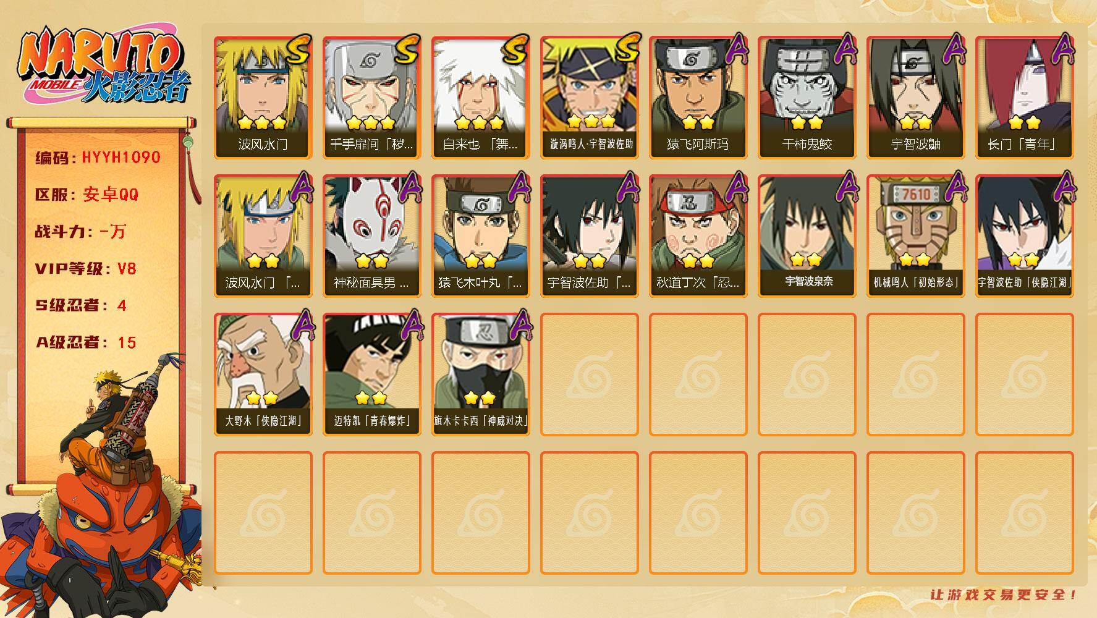Open the 宇智波佐助「侠隐江湖」 card

(x=1025, y=236)
